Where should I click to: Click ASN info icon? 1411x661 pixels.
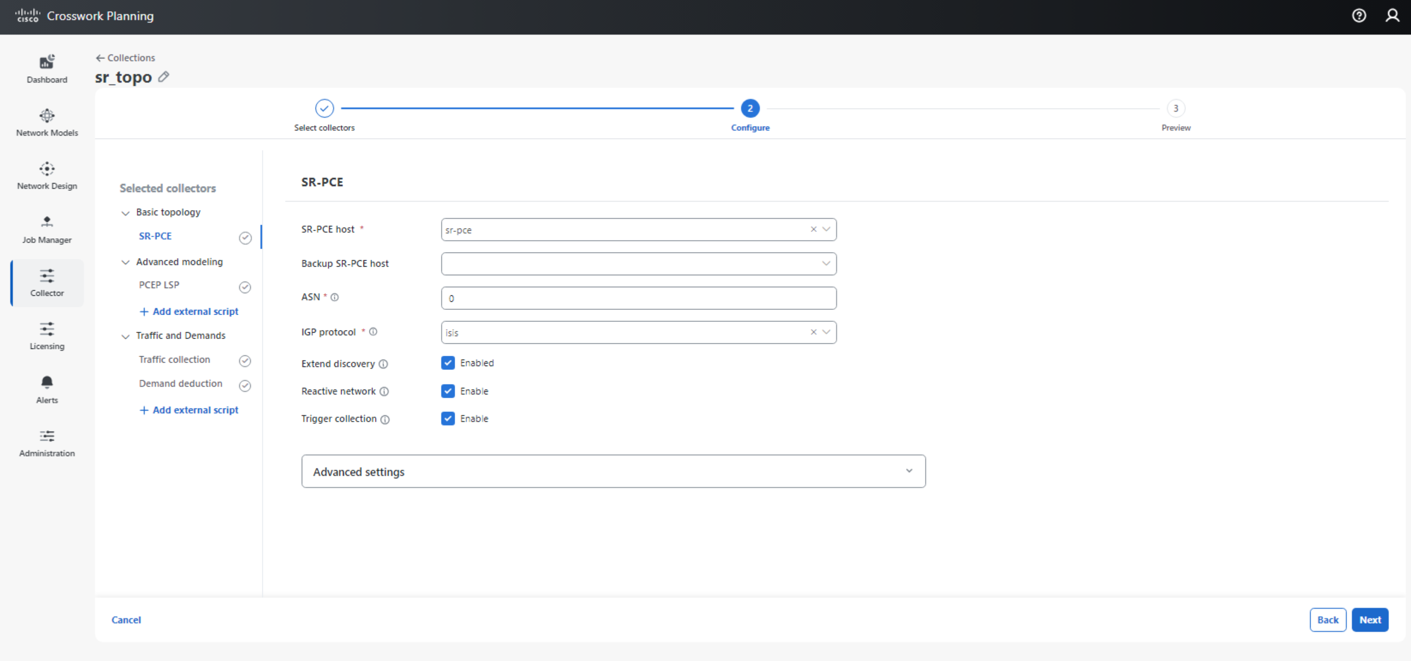335,297
